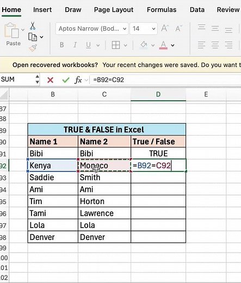Expand Font Color dropdown arrow

coord(172,45)
